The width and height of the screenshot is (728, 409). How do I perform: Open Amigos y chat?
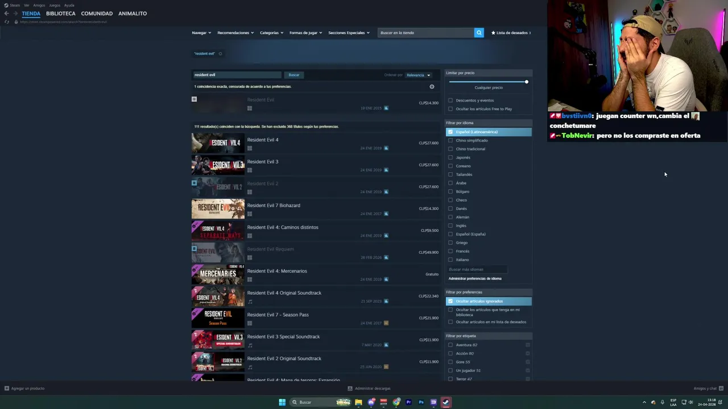click(708, 389)
